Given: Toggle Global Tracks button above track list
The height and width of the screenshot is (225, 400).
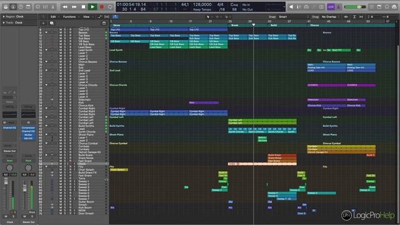Looking at the screenshot, I should 104,23.
